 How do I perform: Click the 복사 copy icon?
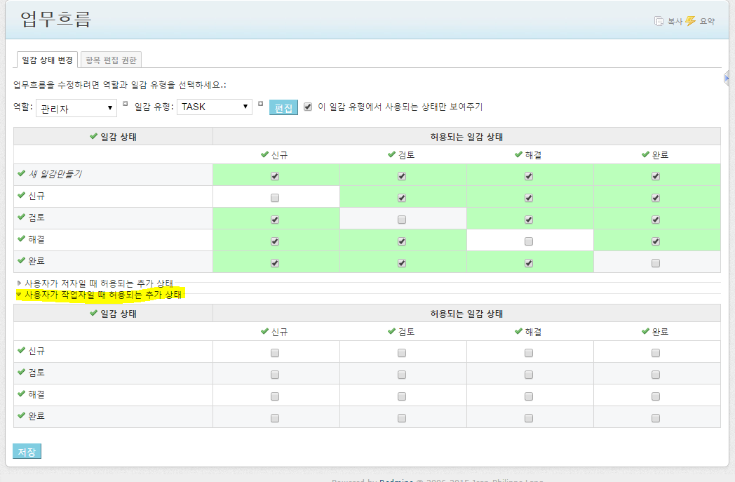[x=659, y=21]
